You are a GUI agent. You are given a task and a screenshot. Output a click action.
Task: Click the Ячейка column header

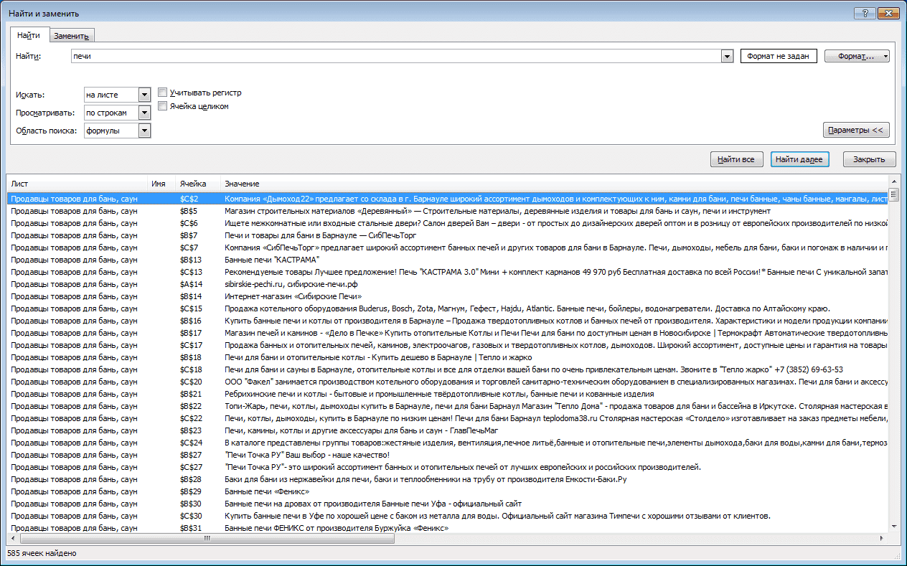197,184
